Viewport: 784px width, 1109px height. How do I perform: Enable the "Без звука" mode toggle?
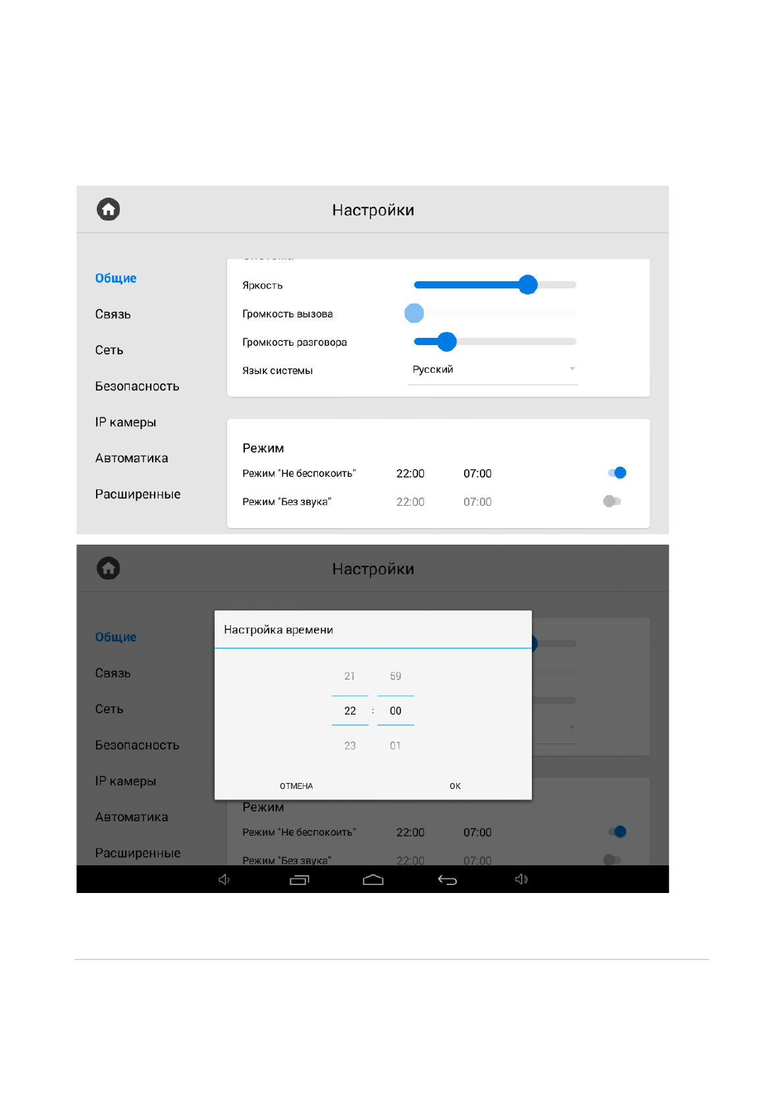612,501
